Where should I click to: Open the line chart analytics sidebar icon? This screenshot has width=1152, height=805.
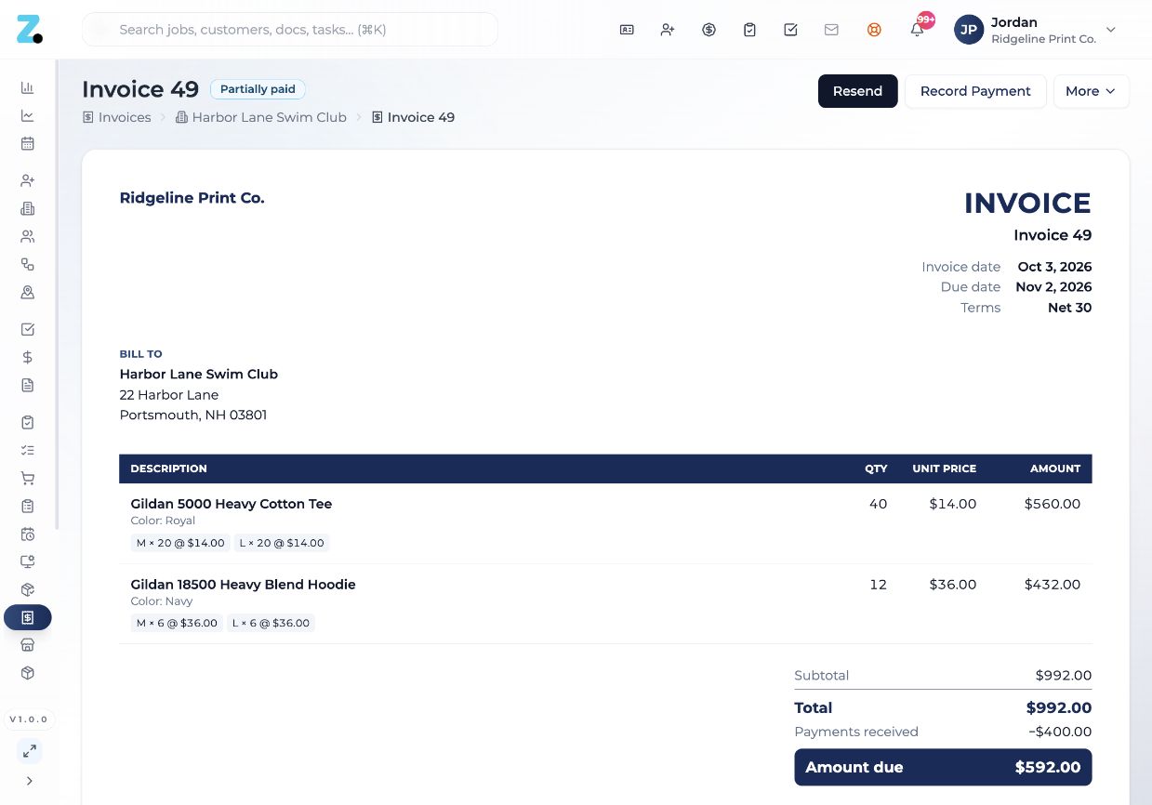point(28,115)
